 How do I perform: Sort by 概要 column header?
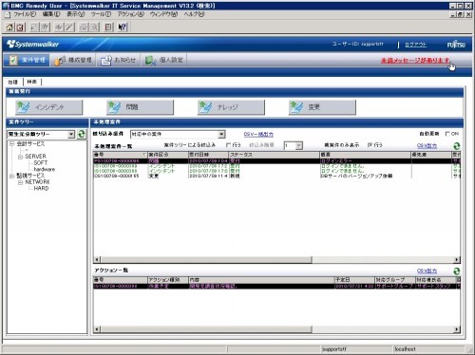click(x=365, y=155)
